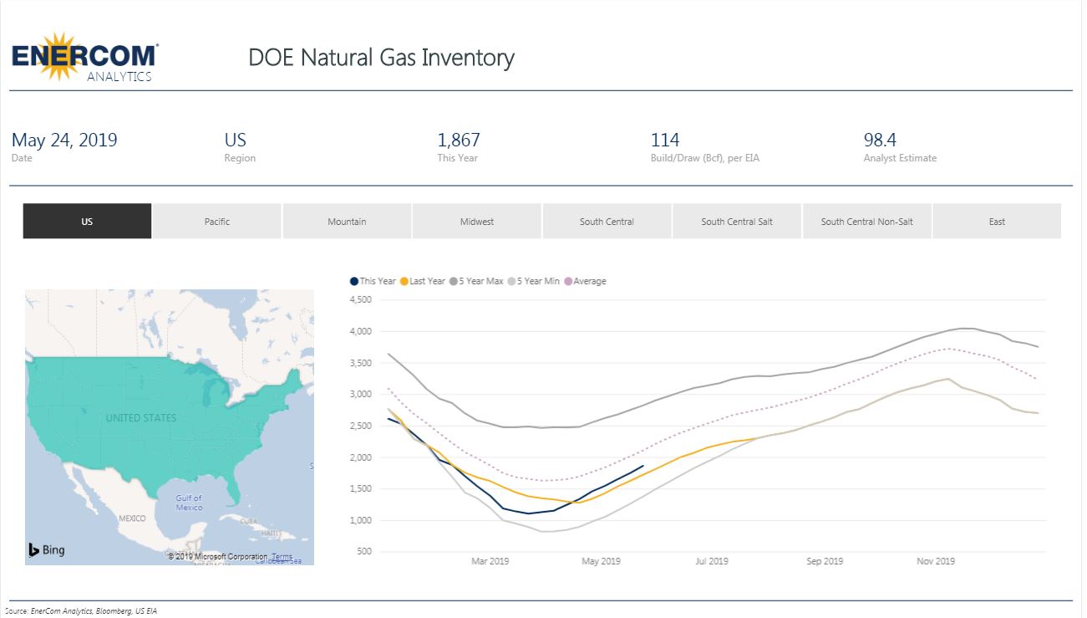Click the Mexico label on map

coord(132,518)
